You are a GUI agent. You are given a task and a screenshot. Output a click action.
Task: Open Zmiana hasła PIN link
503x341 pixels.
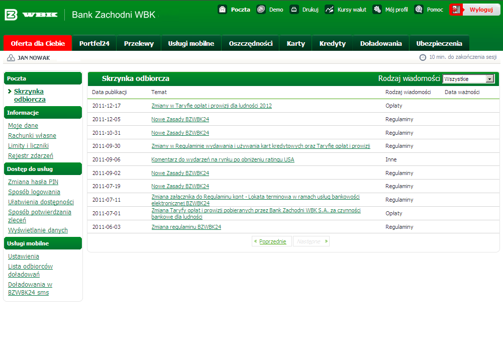click(x=33, y=182)
